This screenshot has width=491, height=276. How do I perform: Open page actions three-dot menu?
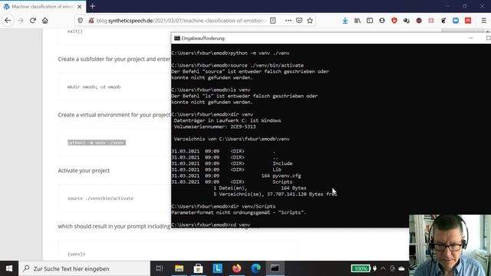point(288,21)
